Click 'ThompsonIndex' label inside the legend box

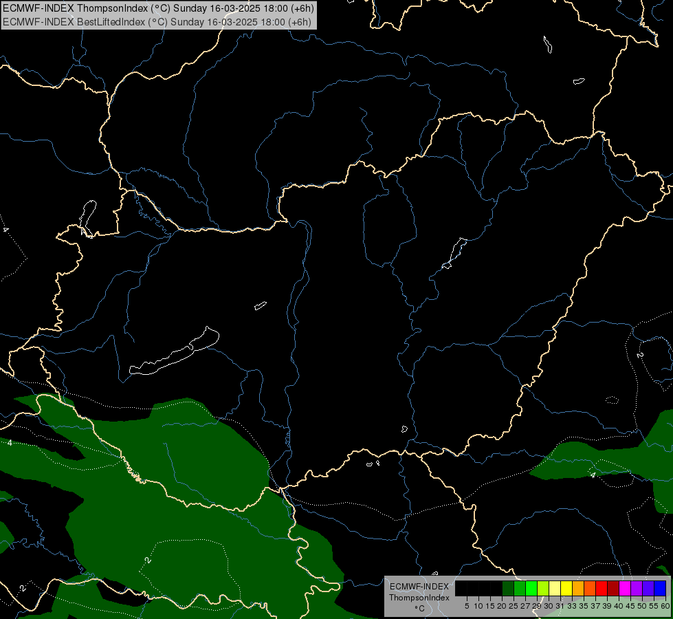coord(419,598)
